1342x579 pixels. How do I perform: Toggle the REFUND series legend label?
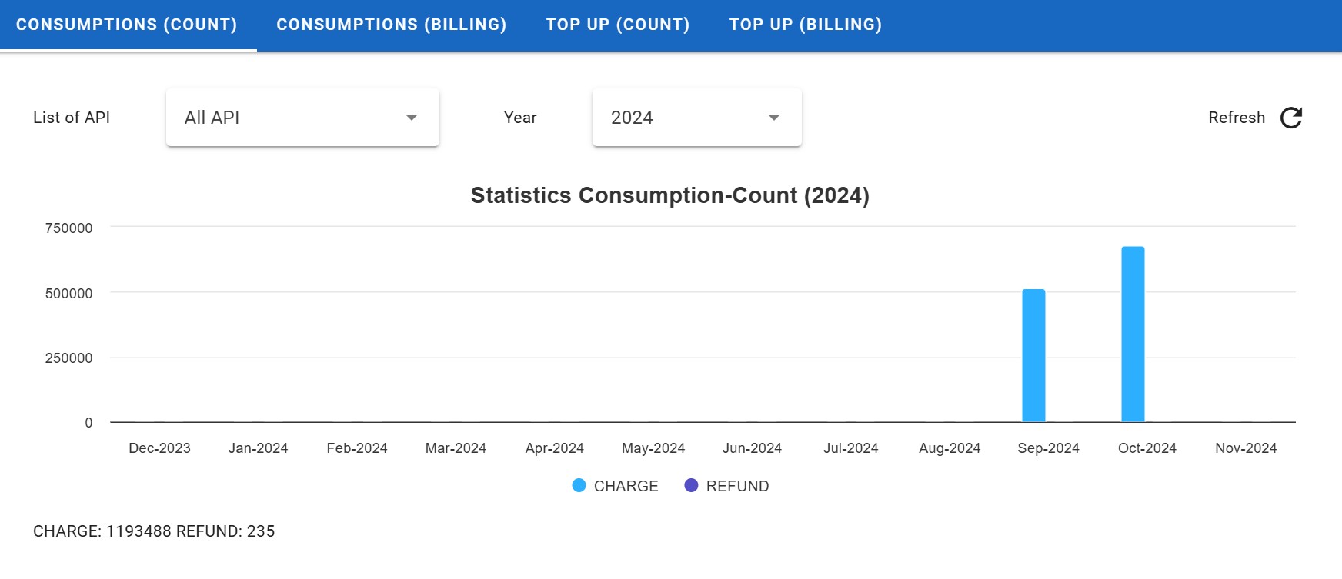coord(737,486)
